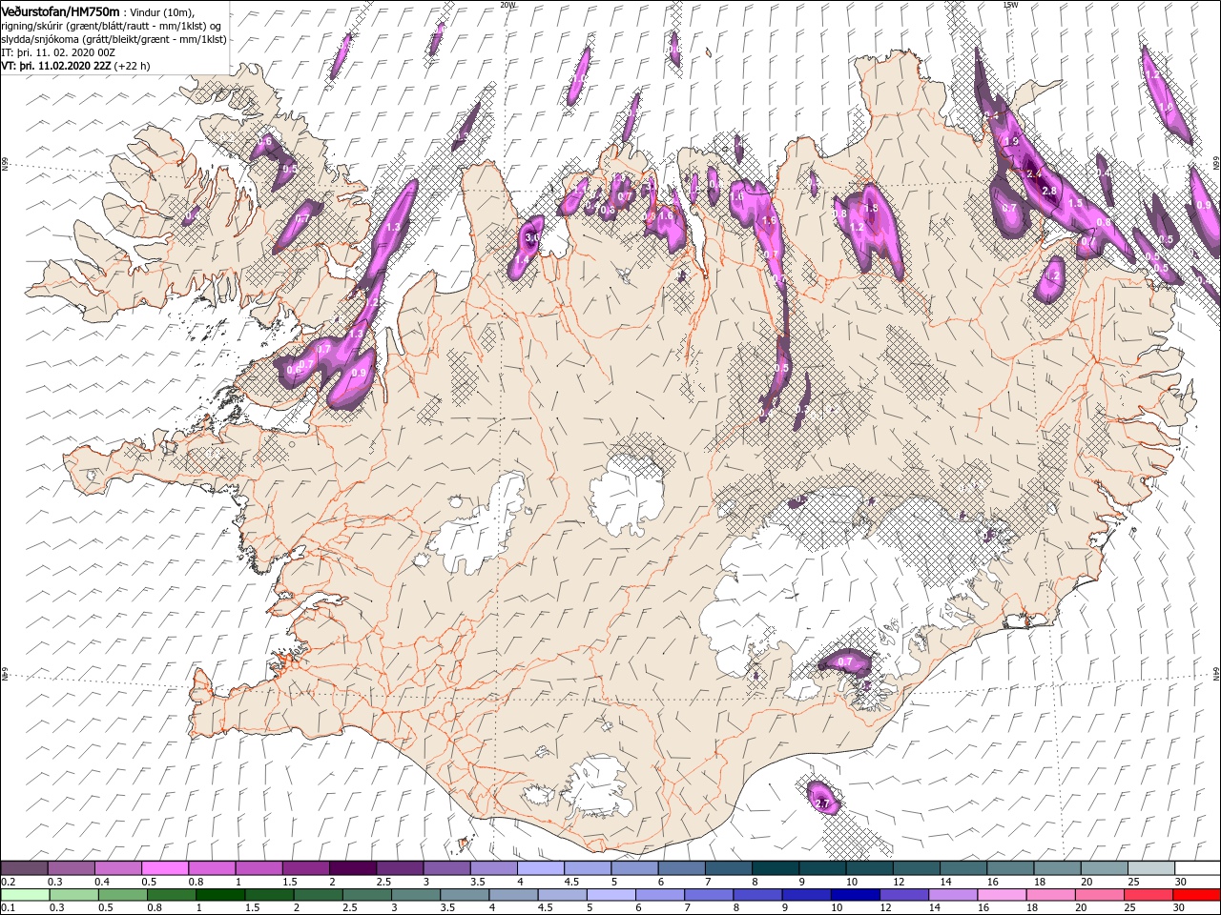
Task: Select the deep blue 10 swatch, lower legend
Action: pyautogui.click(x=854, y=894)
